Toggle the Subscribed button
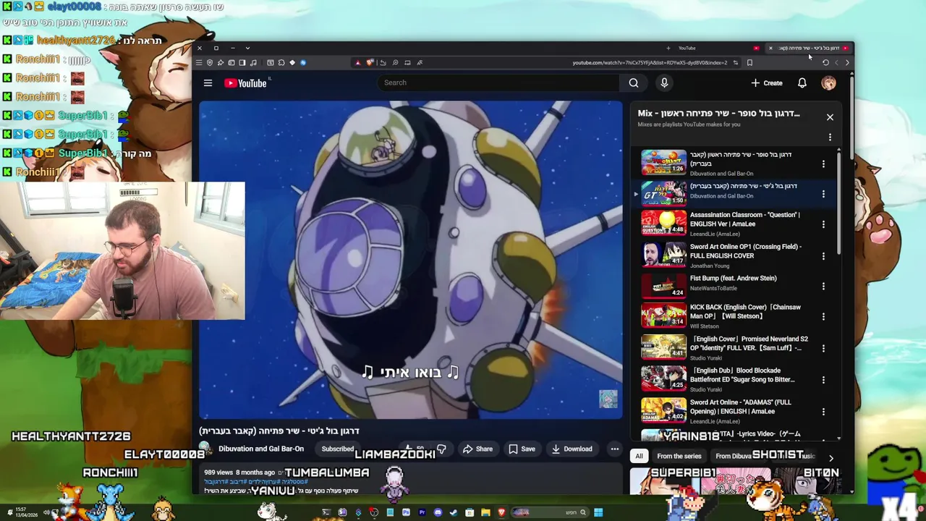 337,449
